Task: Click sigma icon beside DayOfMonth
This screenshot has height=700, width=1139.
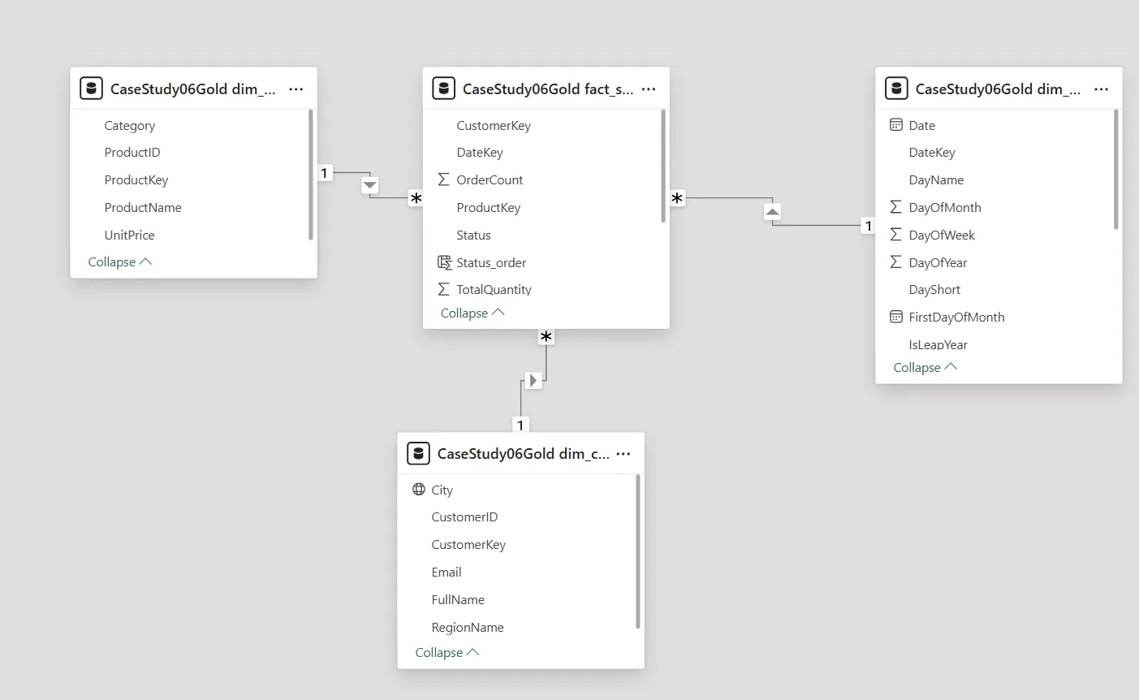Action: 896,207
